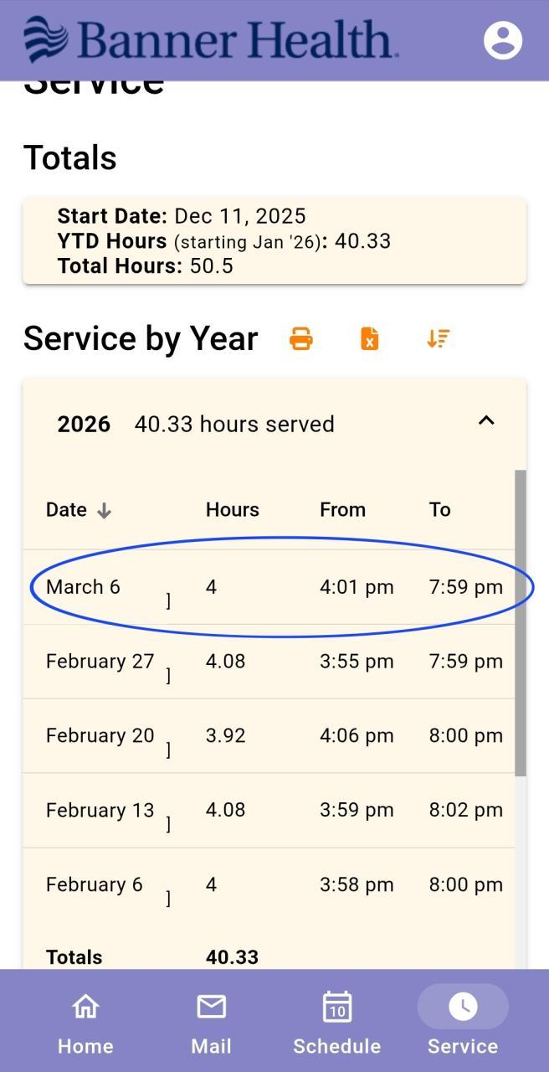Click the orange sort order icon
This screenshot has height=1072, width=549.
[438, 338]
